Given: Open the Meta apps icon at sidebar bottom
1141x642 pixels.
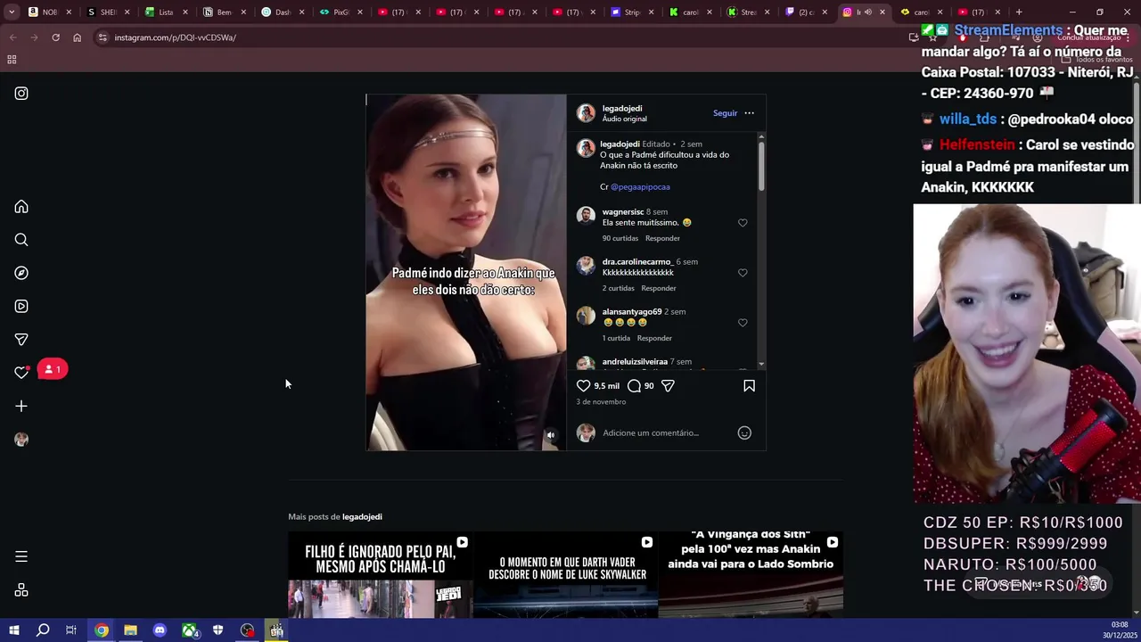Looking at the screenshot, I should pos(21,590).
